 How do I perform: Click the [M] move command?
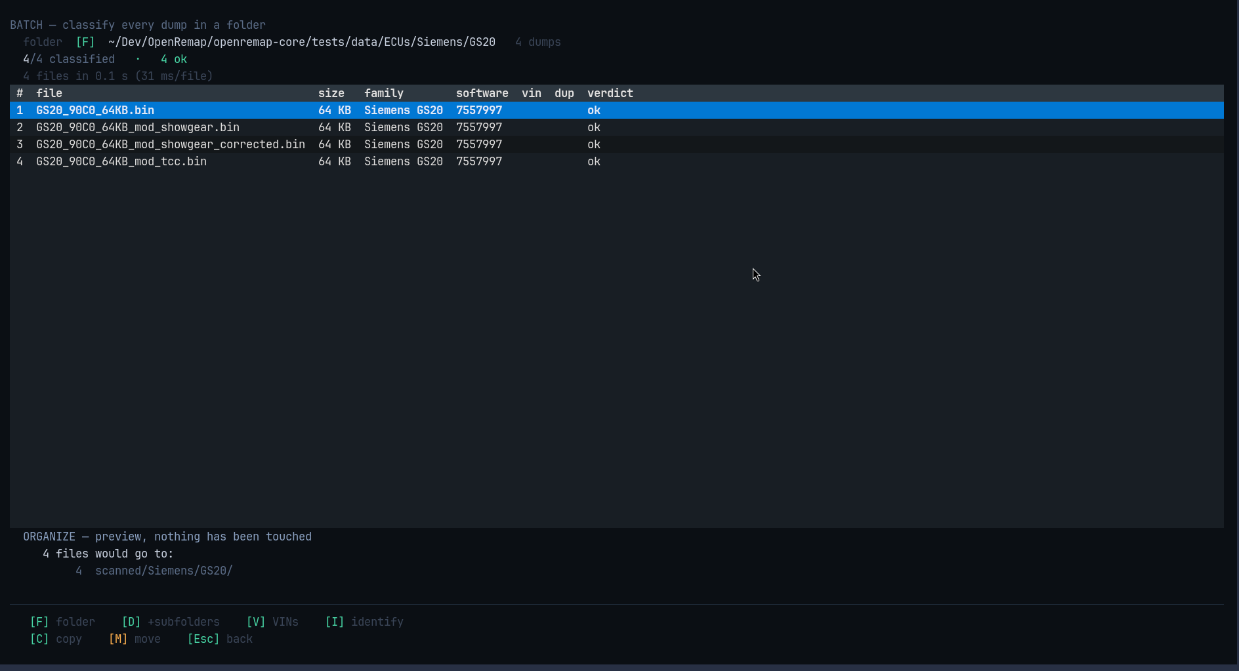click(x=135, y=639)
